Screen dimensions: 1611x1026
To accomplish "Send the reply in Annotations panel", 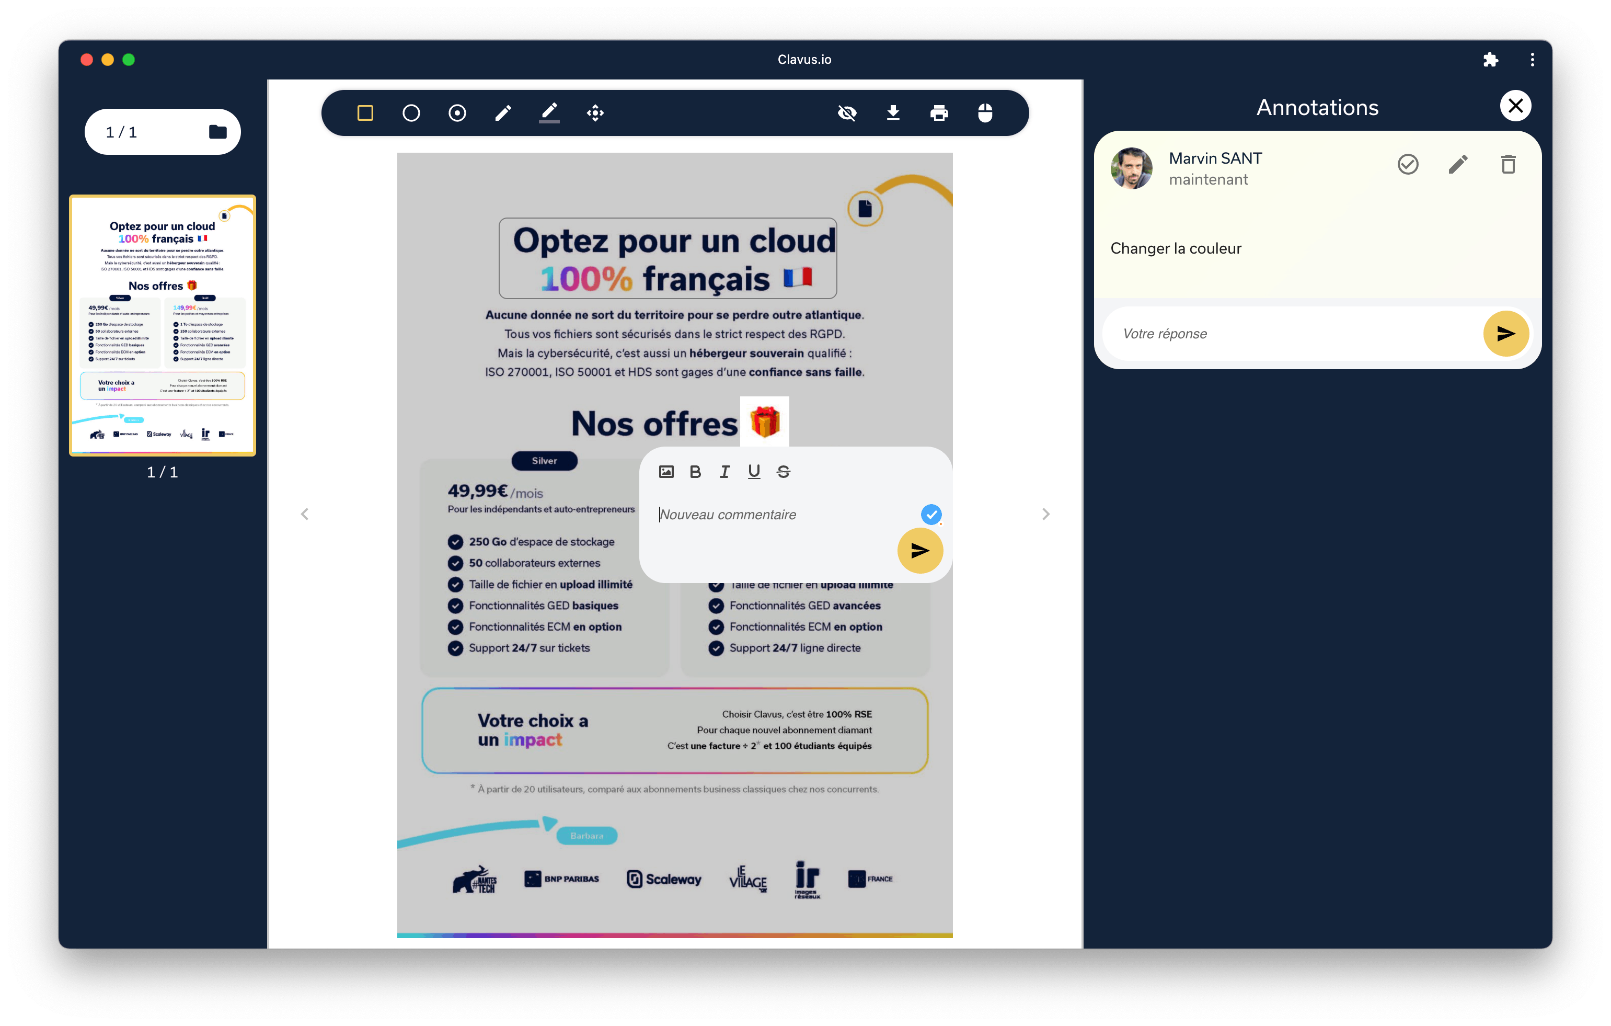I will [x=1506, y=334].
